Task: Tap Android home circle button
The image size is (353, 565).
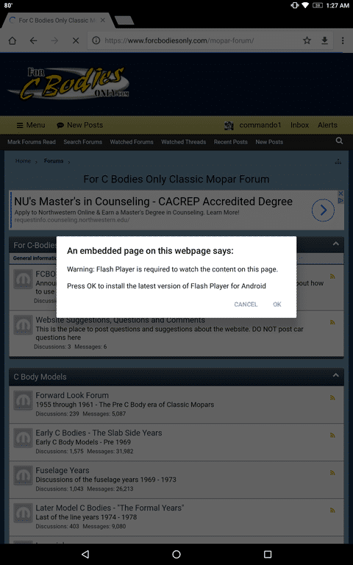Action: pyautogui.click(x=176, y=554)
